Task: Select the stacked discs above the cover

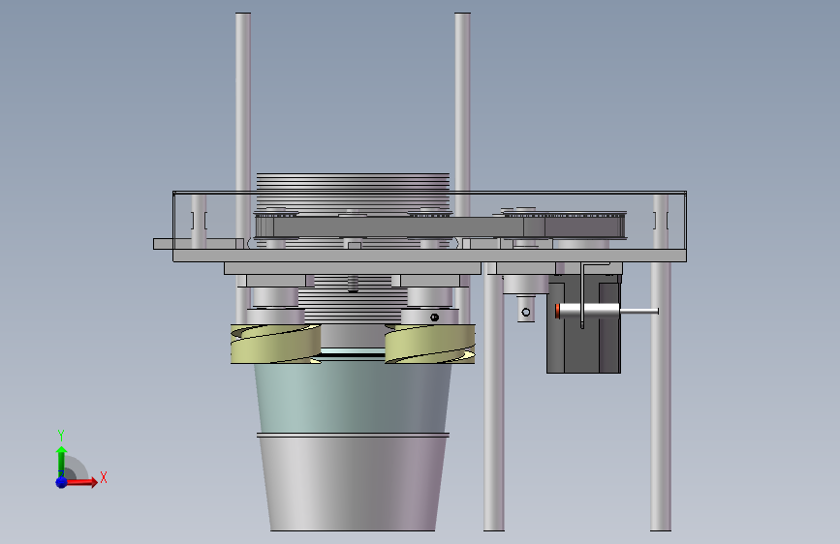Action: pos(353,182)
